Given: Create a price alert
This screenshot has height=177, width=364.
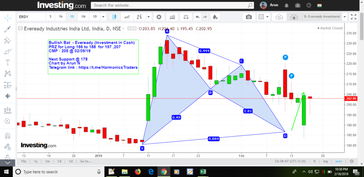Looking at the screenshot, I should tap(215, 17).
